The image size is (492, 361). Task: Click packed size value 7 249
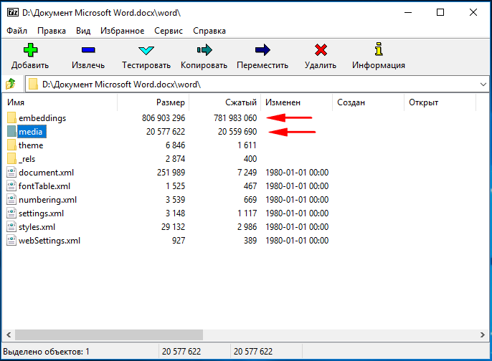tap(247, 173)
